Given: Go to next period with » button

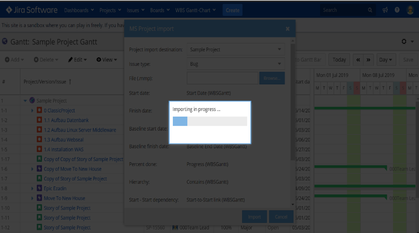Looking at the screenshot, I should pyautogui.click(x=368, y=60).
